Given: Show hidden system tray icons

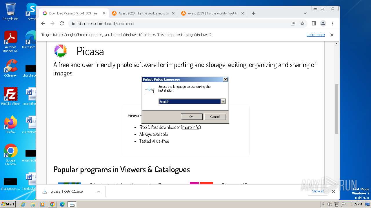Looking at the screenshot, I should (x=323, y=204).
